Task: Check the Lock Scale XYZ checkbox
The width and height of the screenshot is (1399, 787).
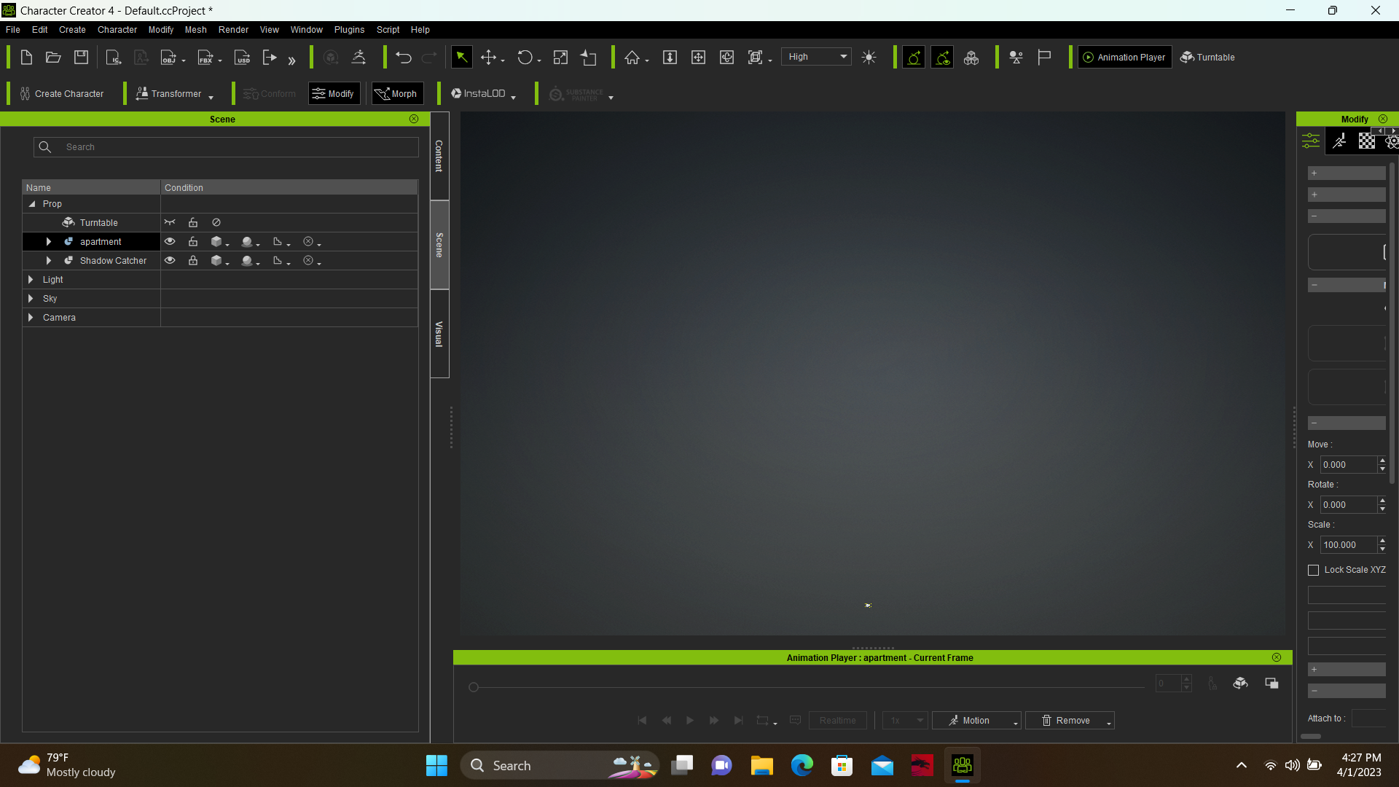Action: point(1314,570)
